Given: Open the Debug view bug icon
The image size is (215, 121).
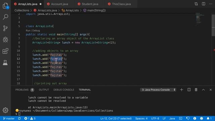Looking at the screenshot, I should point(5,40).
